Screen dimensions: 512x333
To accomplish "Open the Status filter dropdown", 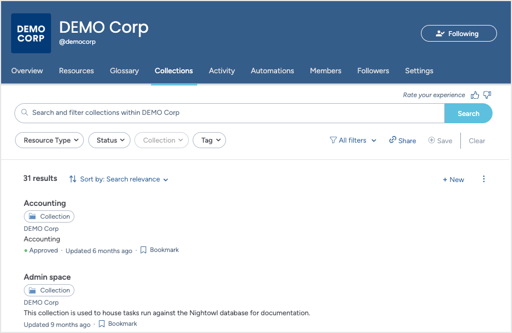I will (109, 140).
